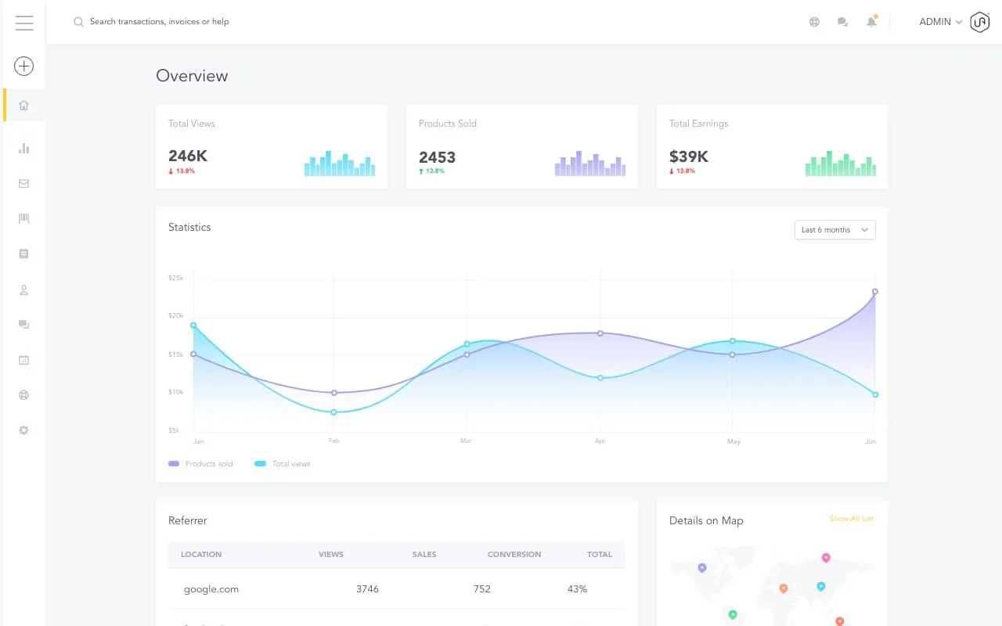The image size is (1002, 626).
Task: Open the user profile sidebar icon
Action: pyautogui.click(x=23, y=289)
